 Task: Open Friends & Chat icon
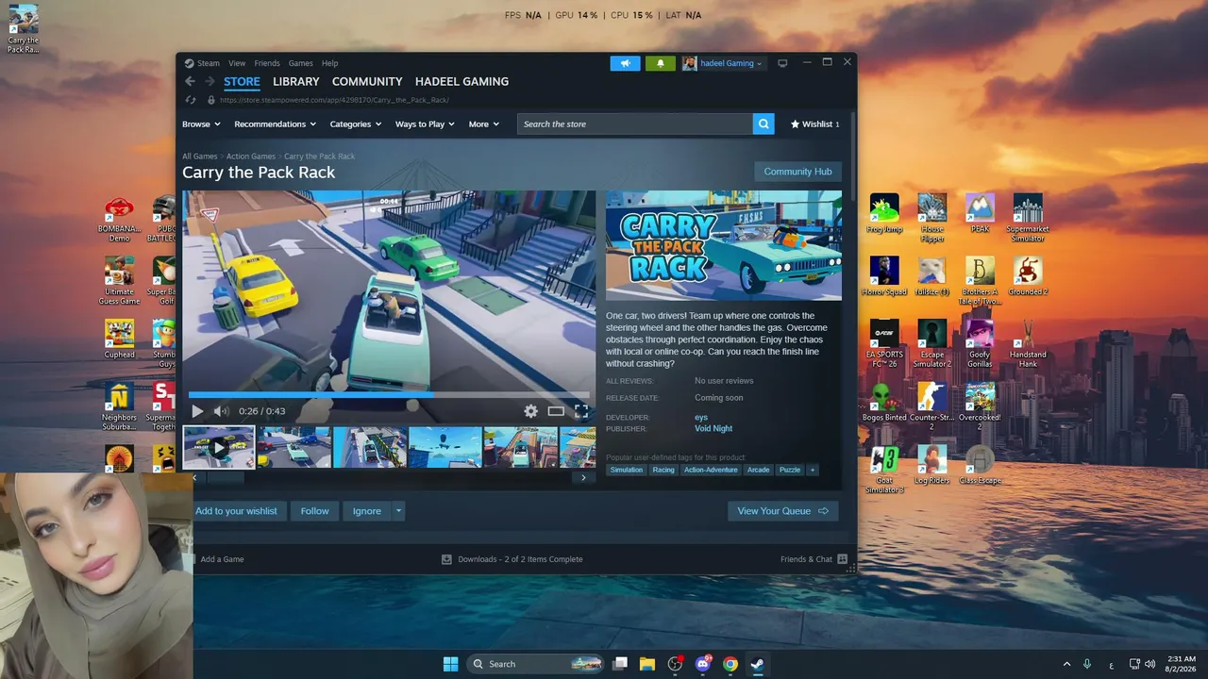pos(842,559)
